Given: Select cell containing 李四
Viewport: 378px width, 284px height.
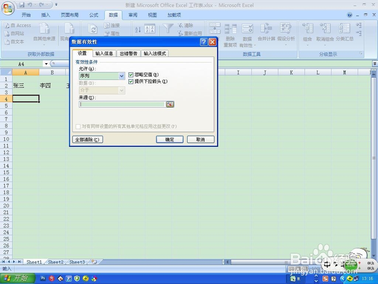Looking at the screenshot, I should click(52, 86).
